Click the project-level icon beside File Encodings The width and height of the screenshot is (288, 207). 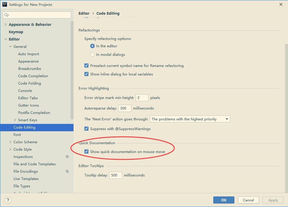(67, 171)
